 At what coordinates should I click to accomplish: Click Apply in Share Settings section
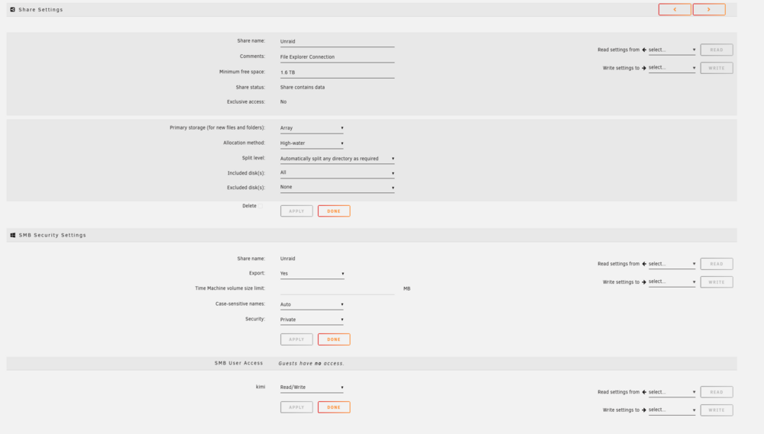[x=296, y=211]
